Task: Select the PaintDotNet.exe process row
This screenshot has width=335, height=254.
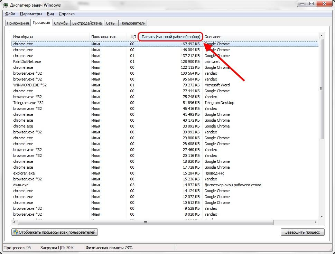Action: point(165,62)
